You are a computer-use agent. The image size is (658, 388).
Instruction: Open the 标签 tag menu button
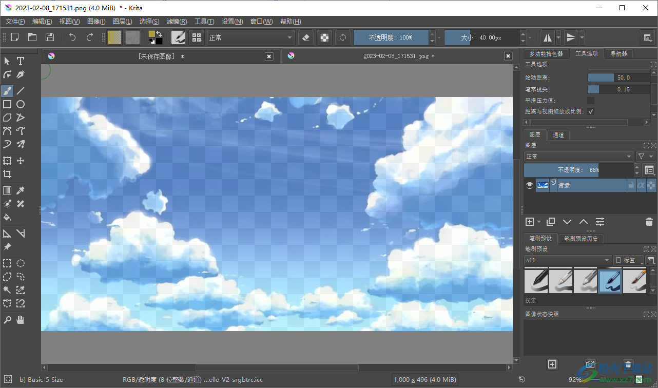pos(629,260)
